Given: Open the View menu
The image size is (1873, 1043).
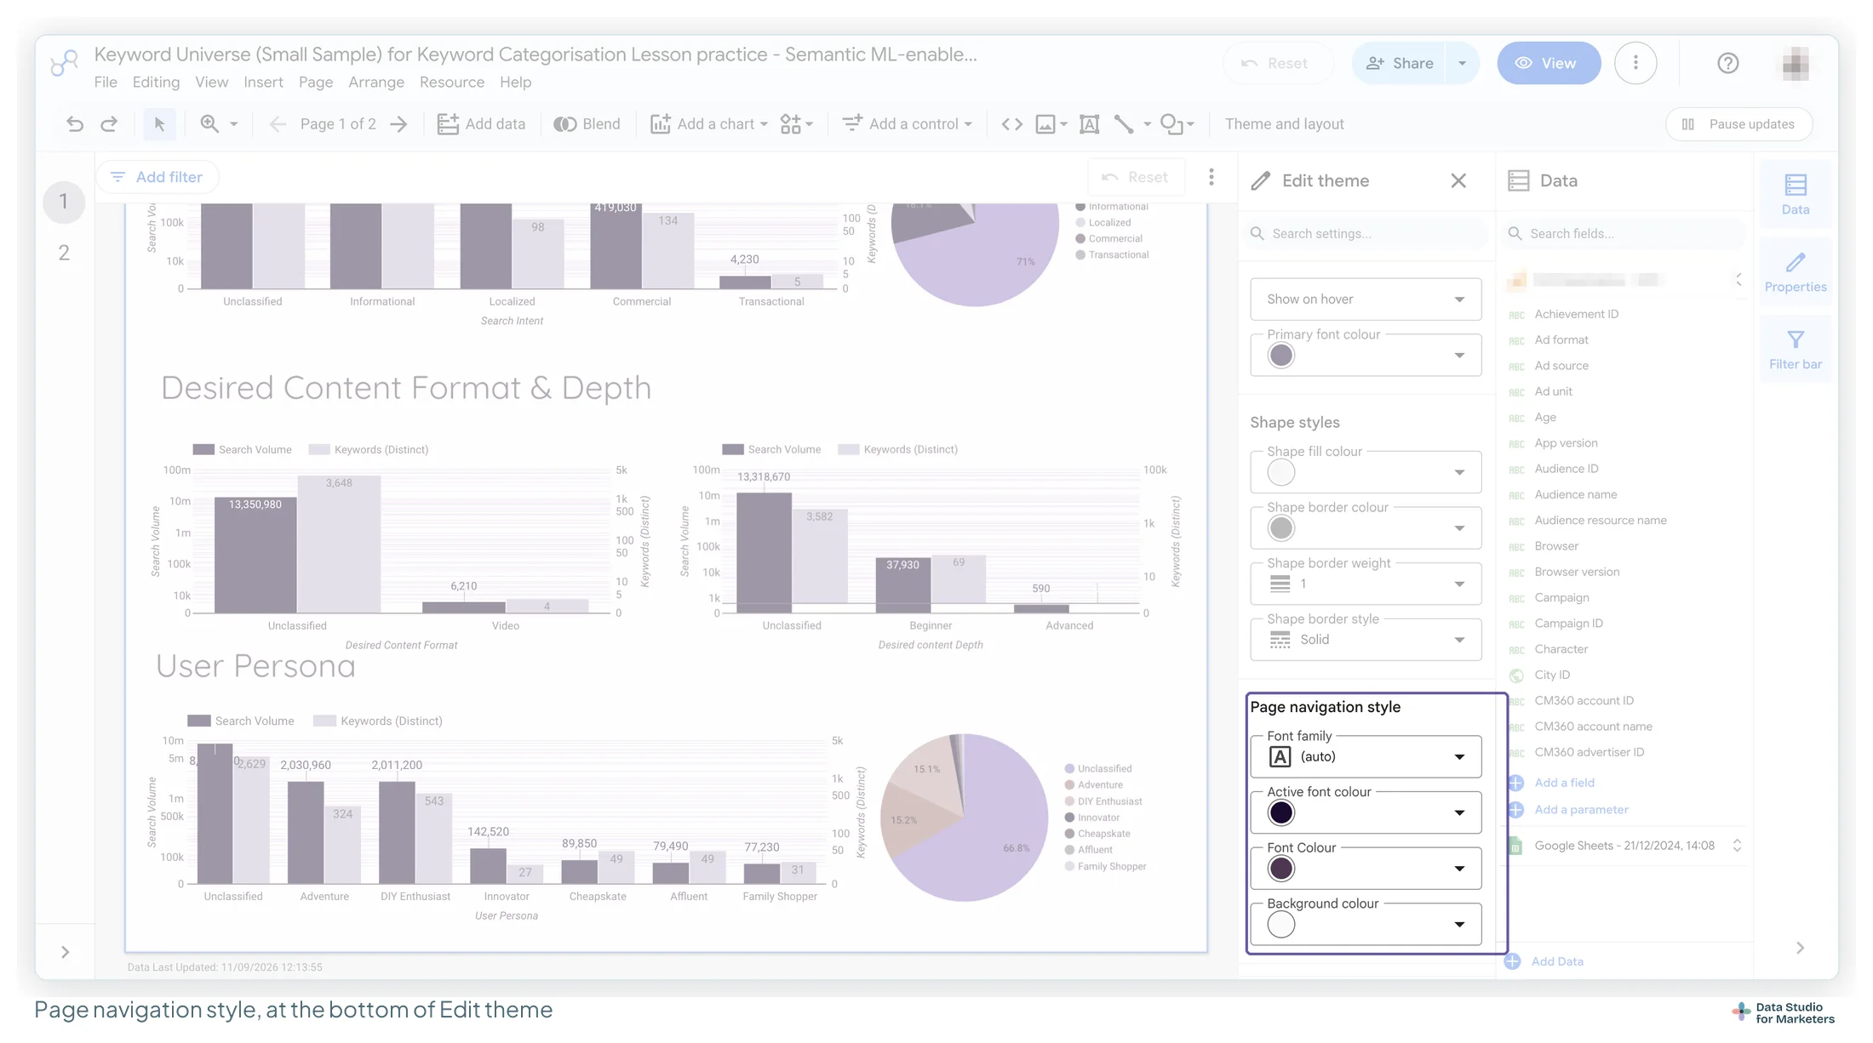Looking at the screenshot, I should tap(211, 83).
